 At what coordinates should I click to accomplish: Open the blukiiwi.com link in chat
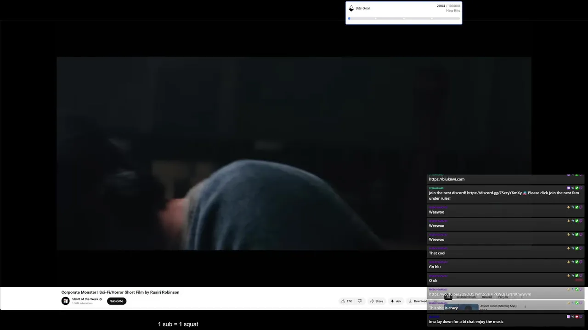tap(447, 179)
